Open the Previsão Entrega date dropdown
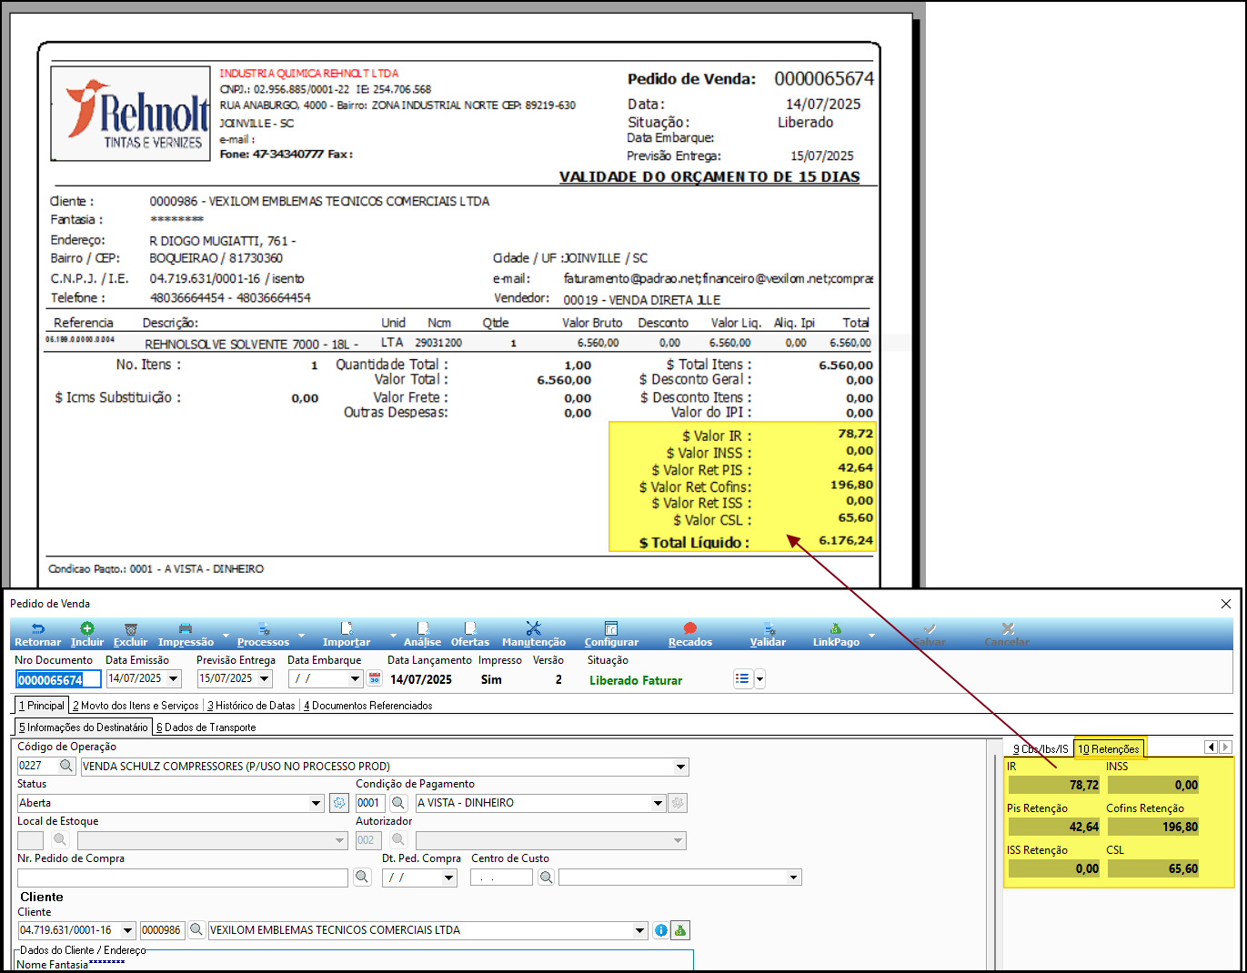1247x973 pixels. [x=265, y=679]
